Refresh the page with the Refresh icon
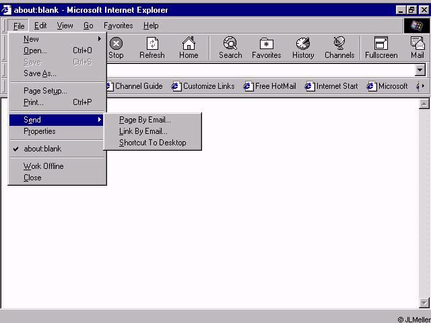 (152, 48)
